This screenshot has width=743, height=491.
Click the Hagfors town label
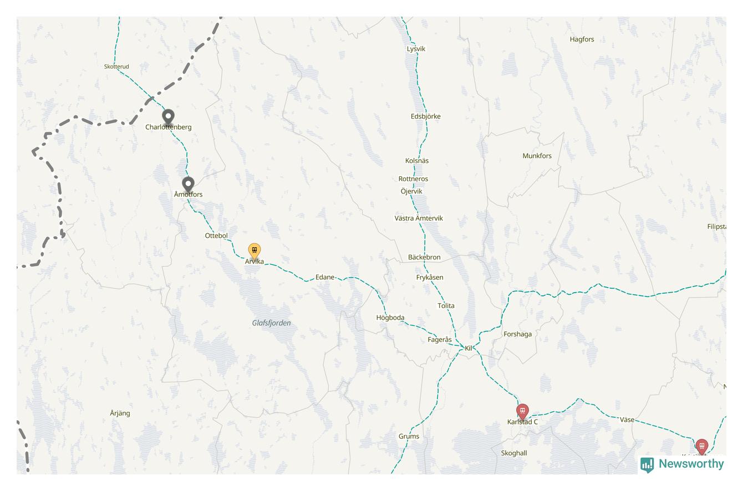[x=582, y=39]
